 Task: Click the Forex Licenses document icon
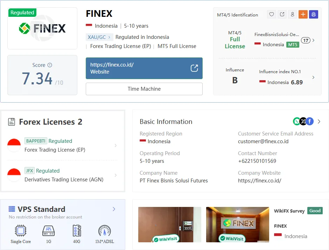click(12, 122)
